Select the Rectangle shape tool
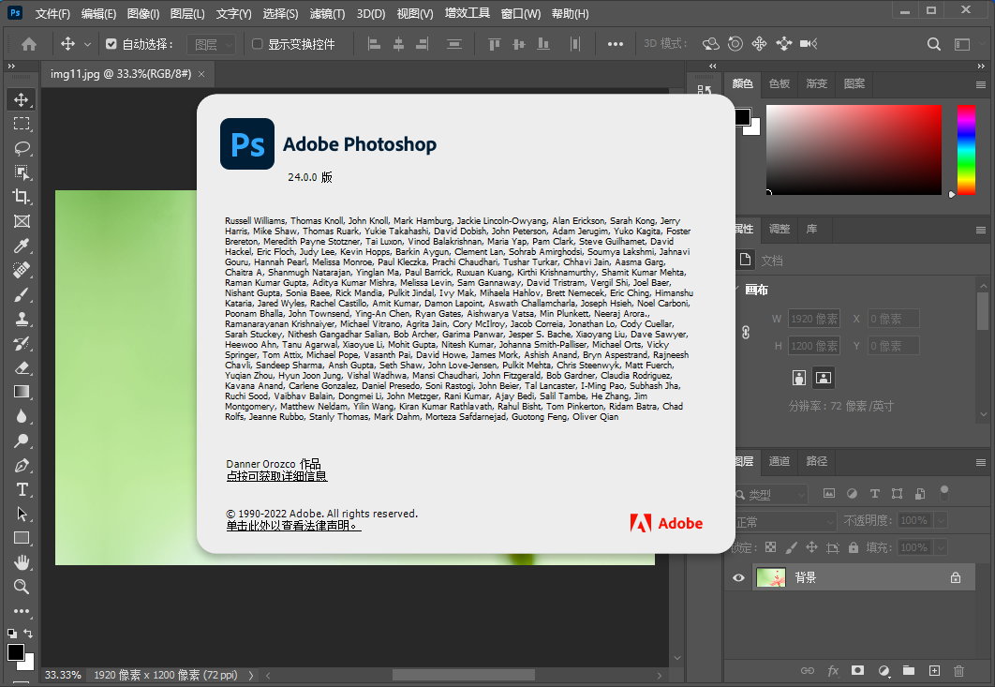 [21, 538]
